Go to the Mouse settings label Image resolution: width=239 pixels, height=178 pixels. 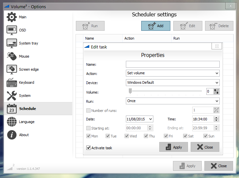click(x=24, y=56)
